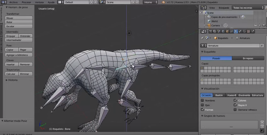This screenshot has width=267, height=135.
Task: Disable the Formas checkbox
Action: 202,109
